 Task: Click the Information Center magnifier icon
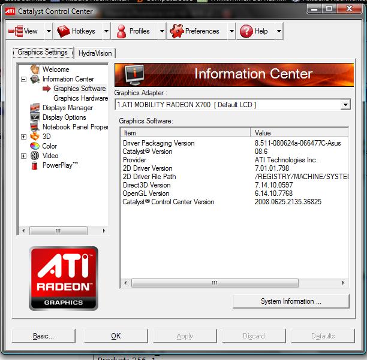35,79
